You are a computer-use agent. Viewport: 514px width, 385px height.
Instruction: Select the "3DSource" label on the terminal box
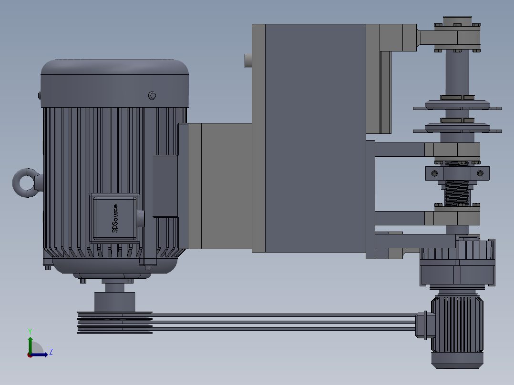115,219
